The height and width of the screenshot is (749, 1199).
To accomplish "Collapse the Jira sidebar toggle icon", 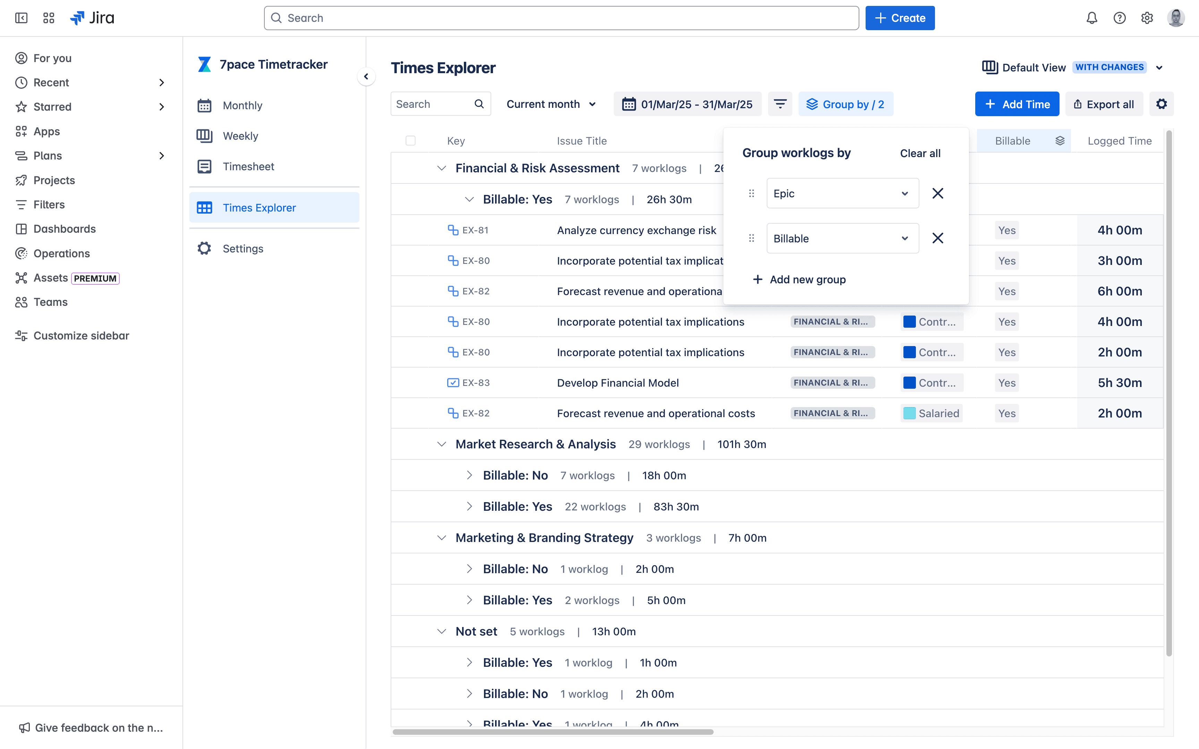I will pos(21,18).
